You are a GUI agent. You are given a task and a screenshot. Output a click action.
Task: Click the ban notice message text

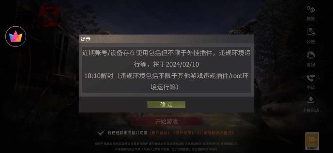[166, 70]
